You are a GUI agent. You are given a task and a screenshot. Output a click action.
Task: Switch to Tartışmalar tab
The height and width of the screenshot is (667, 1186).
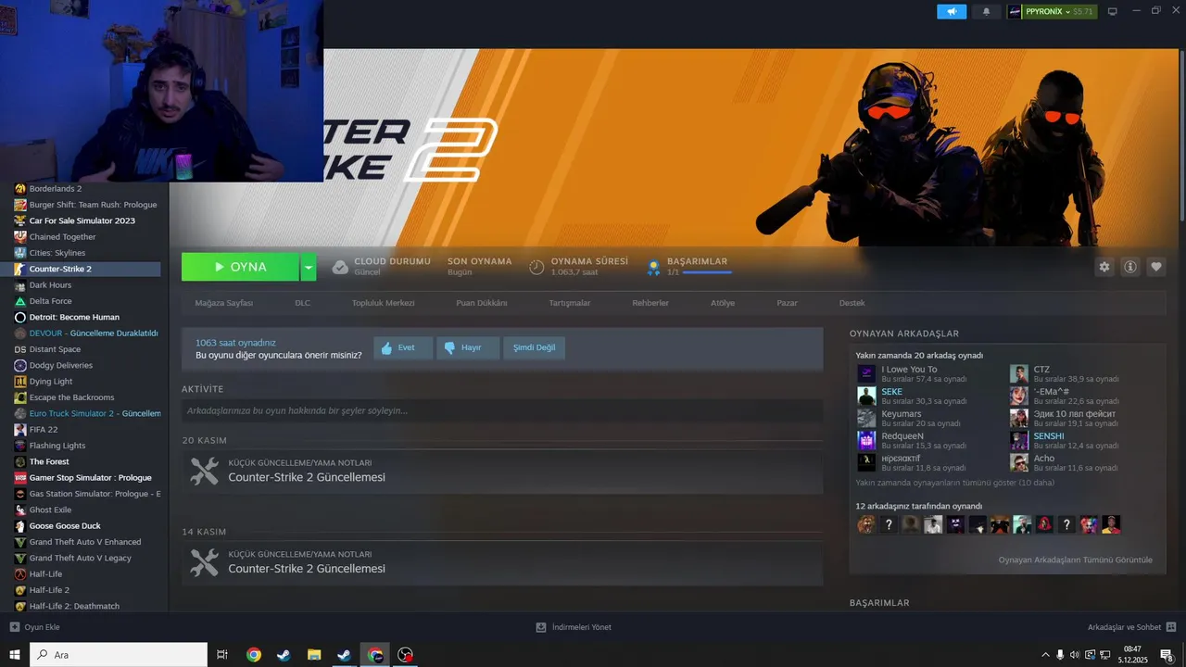tap(569, 303)
